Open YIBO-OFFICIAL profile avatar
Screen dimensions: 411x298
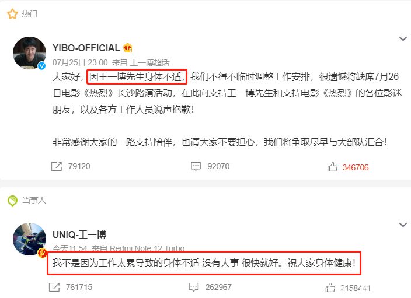29,53
